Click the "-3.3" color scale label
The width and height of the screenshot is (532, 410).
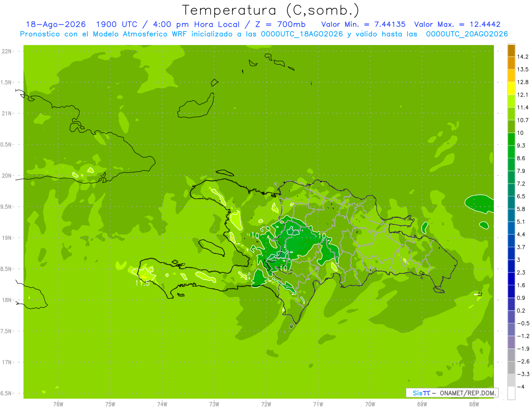coord(523,374)
